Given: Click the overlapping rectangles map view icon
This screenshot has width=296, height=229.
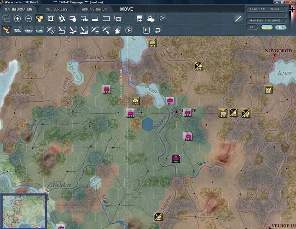Looking at the screenshot, I should (6, 19).
